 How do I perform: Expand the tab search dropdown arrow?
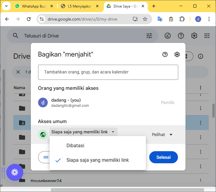pyautogui.click(x=6, y=6)
